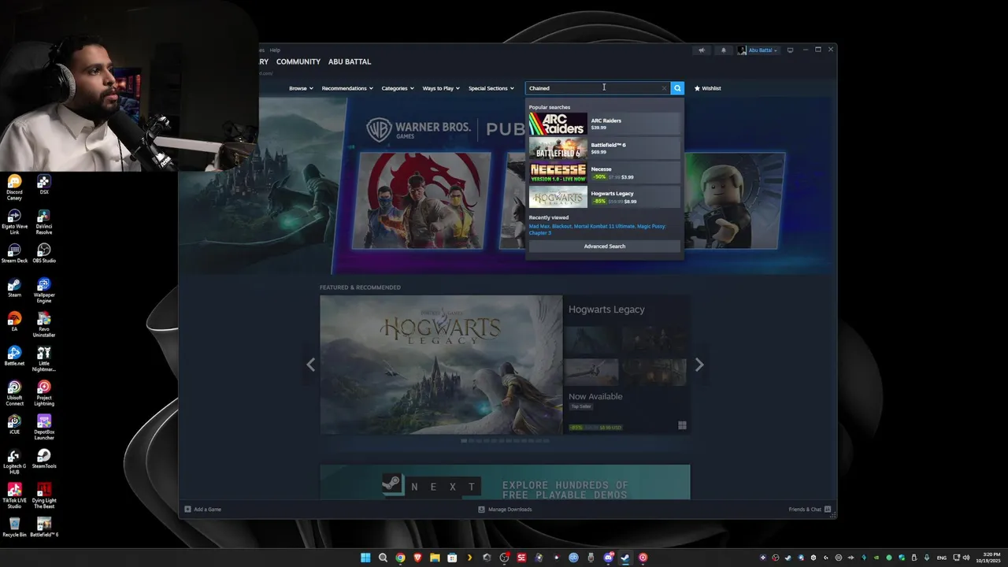Open iCUE desktop shortcut
The width and height of the screenshot is (1008, 567).
(x=14, y=424)
